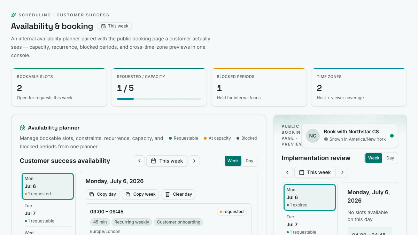Click the copy icon on Copy week

click(x=128, y=194)
